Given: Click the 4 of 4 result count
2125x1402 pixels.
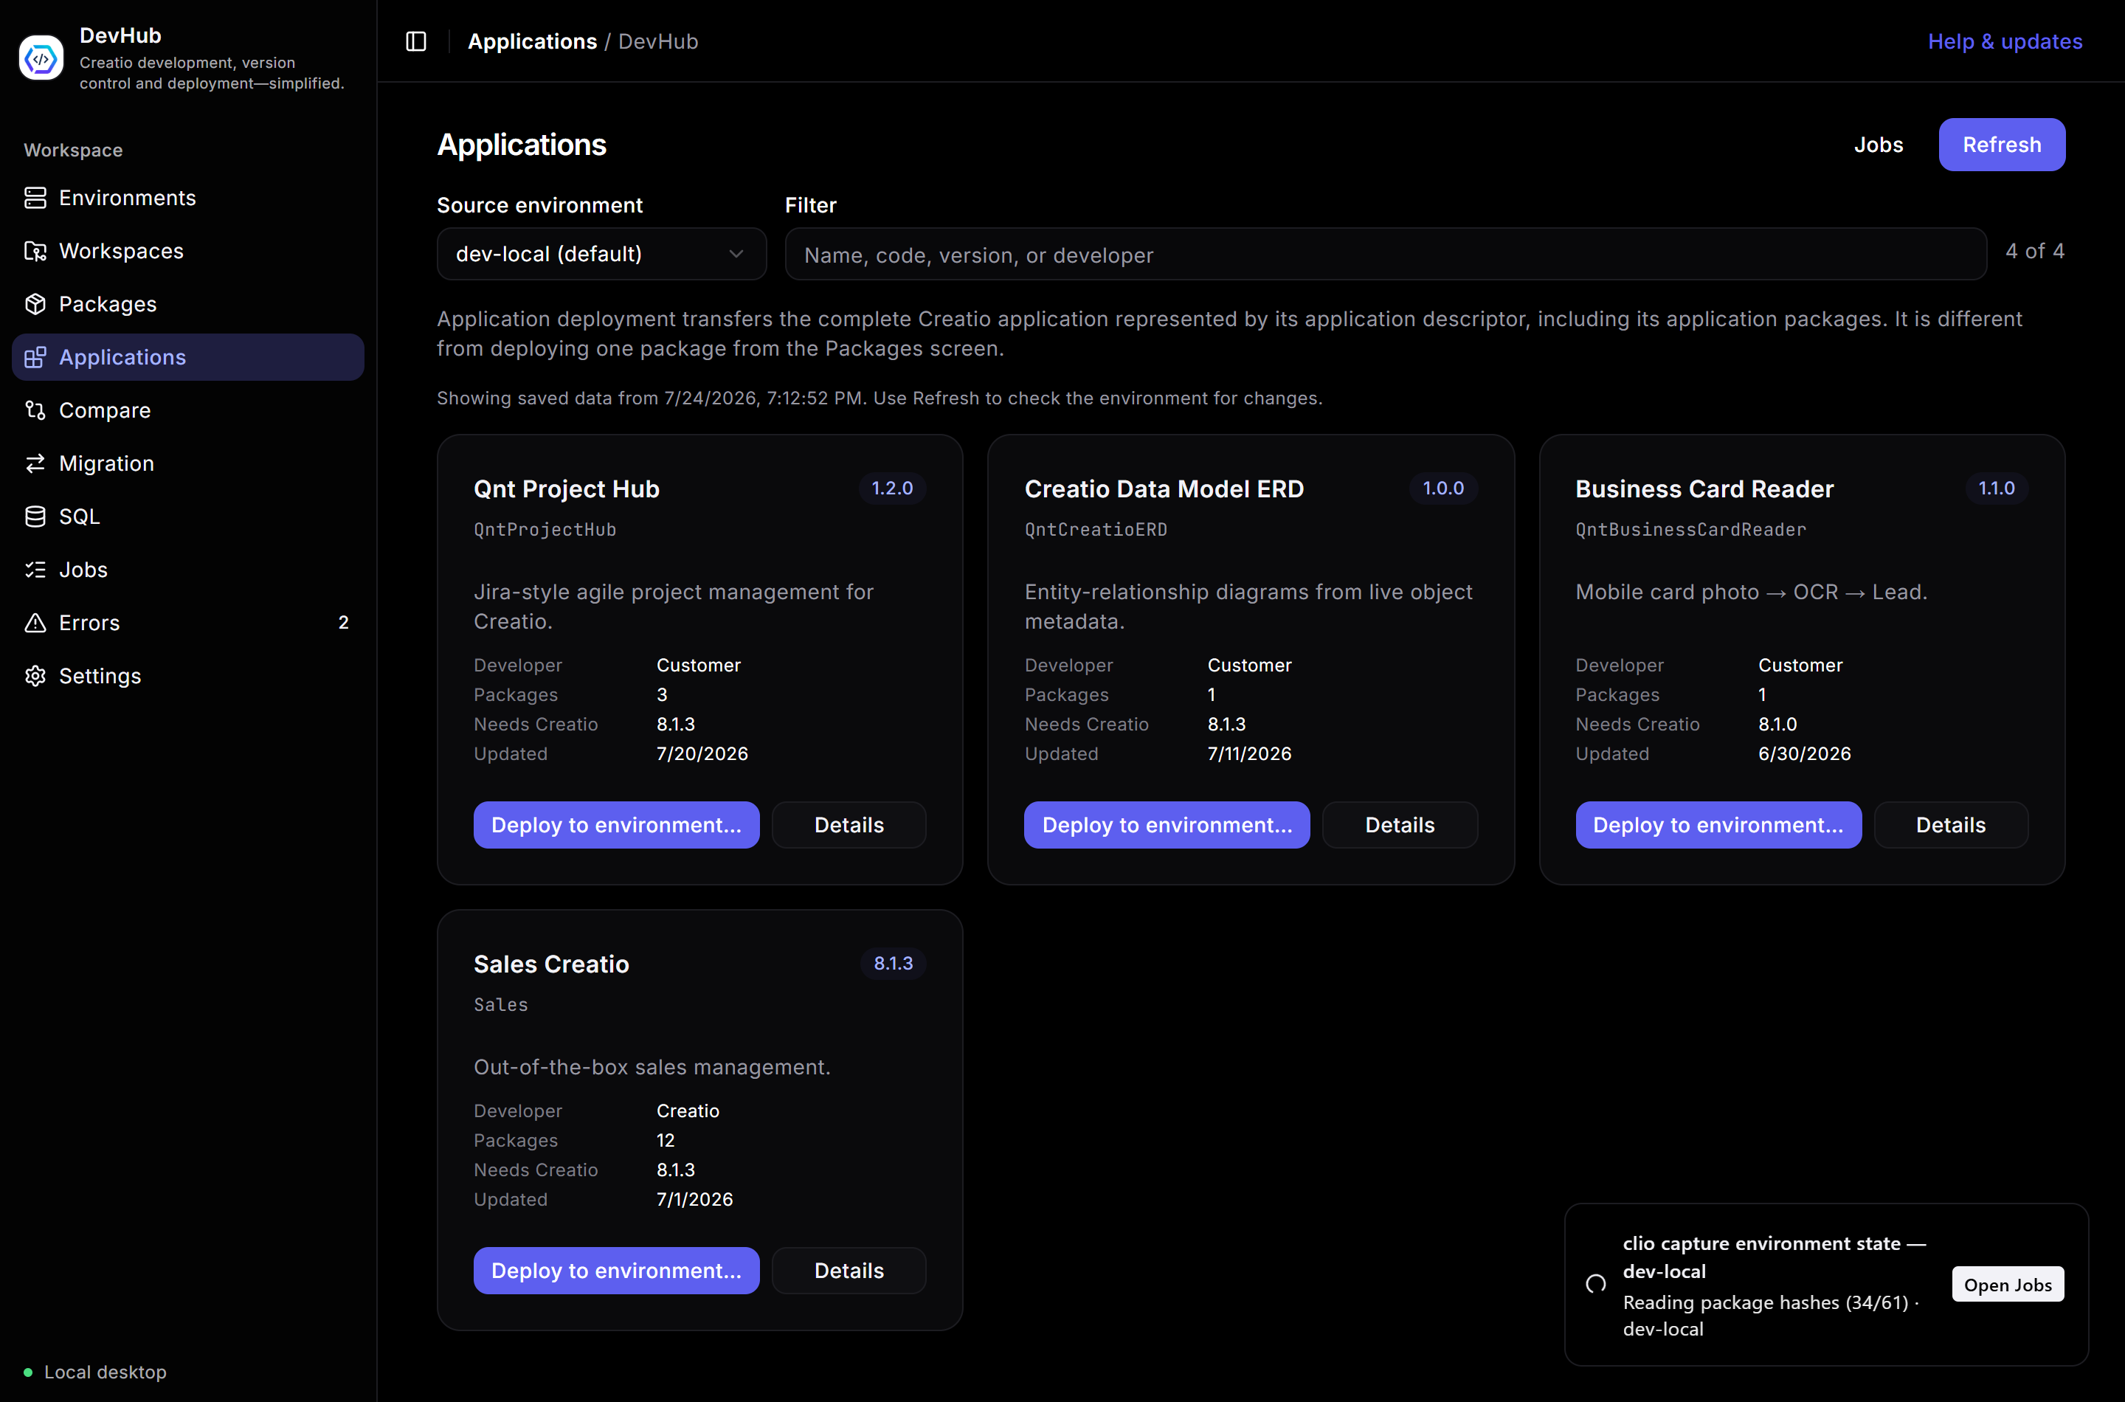Looking at the screenshot, I should point(2035,251).
